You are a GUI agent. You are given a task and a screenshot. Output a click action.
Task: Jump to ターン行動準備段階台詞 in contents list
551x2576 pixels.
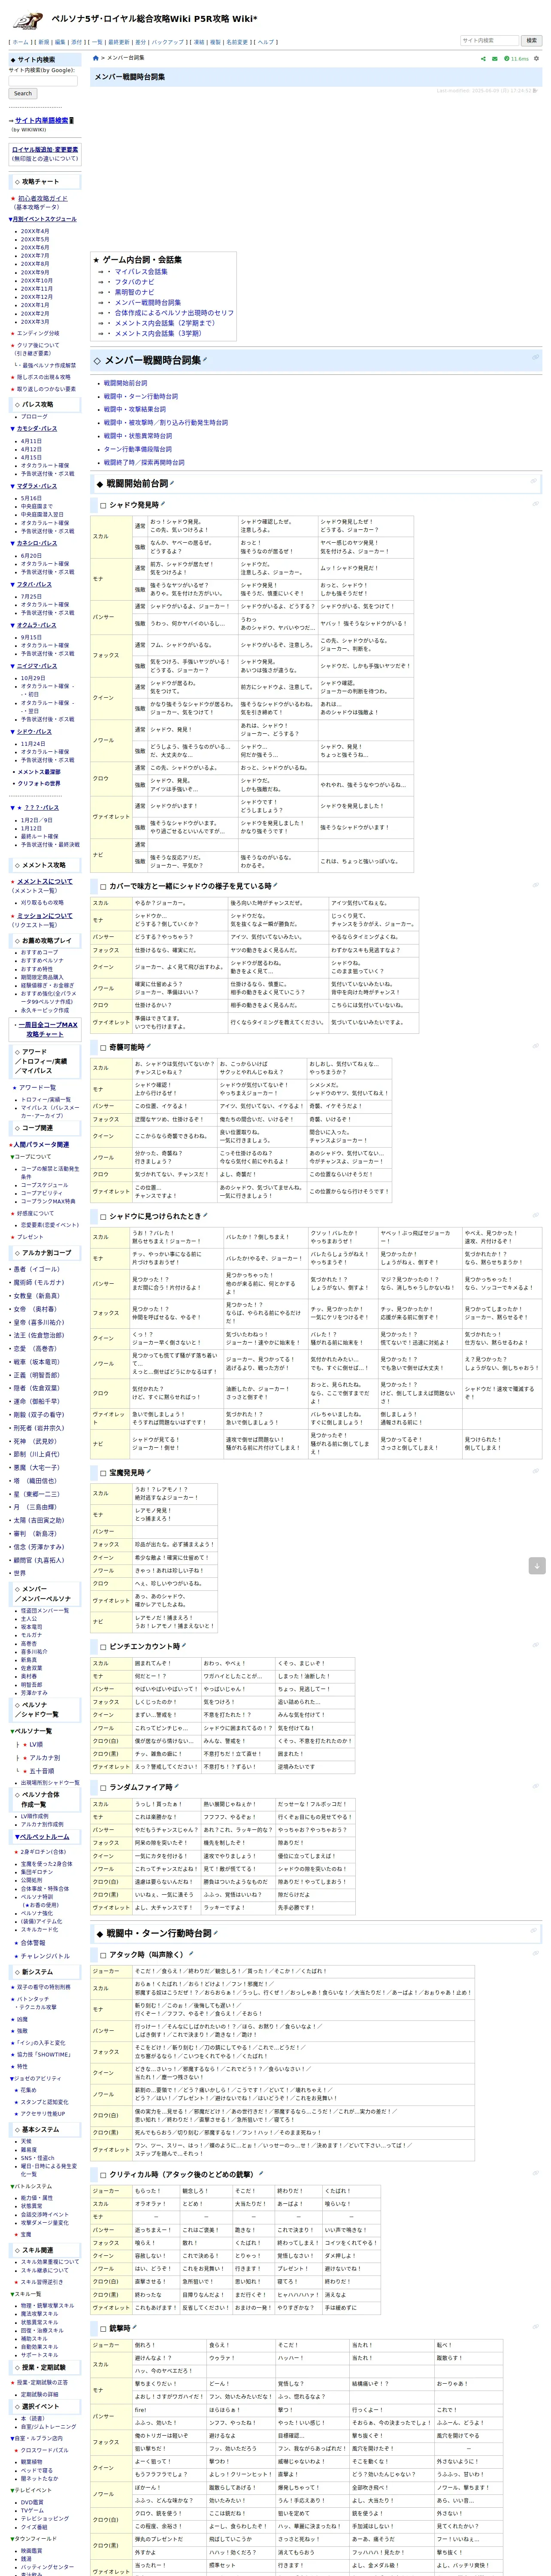point(138,449)
